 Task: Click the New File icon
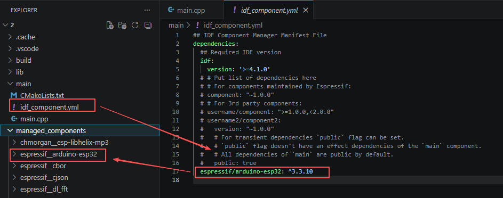110,25
